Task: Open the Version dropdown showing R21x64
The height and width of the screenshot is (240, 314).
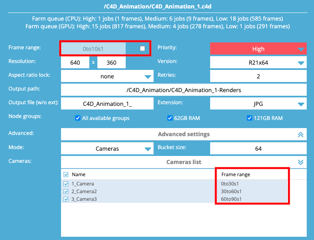Action: [x=258, y=63]
